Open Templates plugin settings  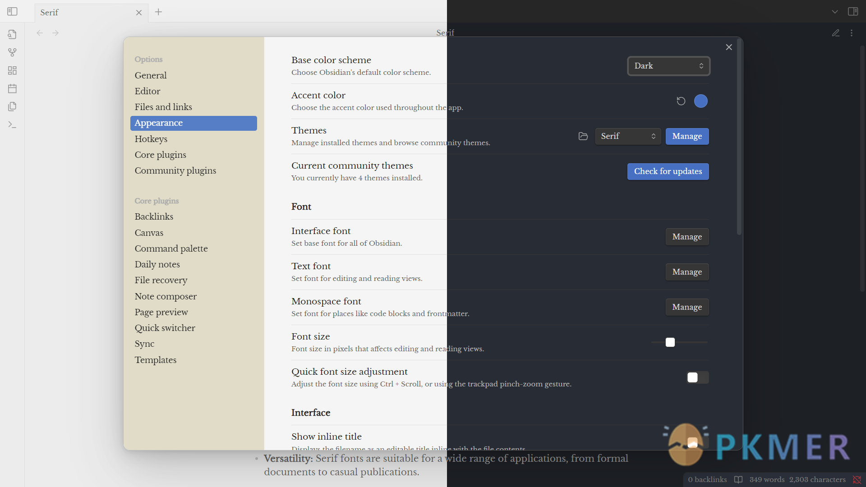coord(193,360)
